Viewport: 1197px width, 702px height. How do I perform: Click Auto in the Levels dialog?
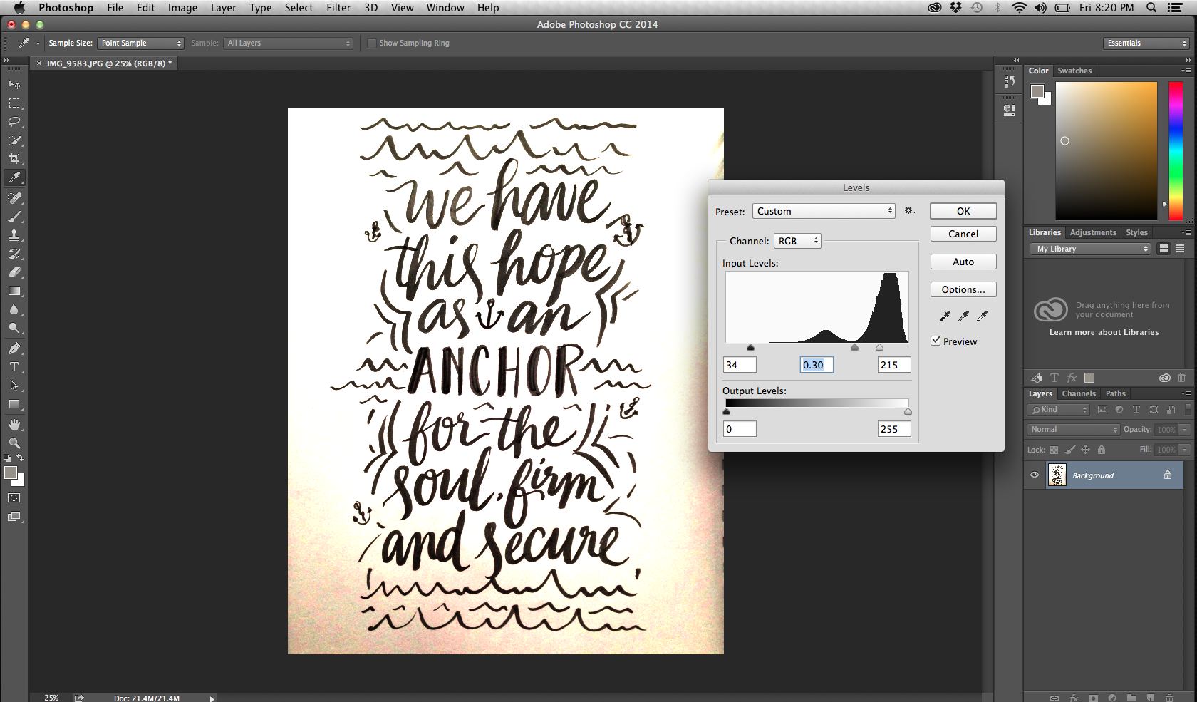(x=963, y=262)
